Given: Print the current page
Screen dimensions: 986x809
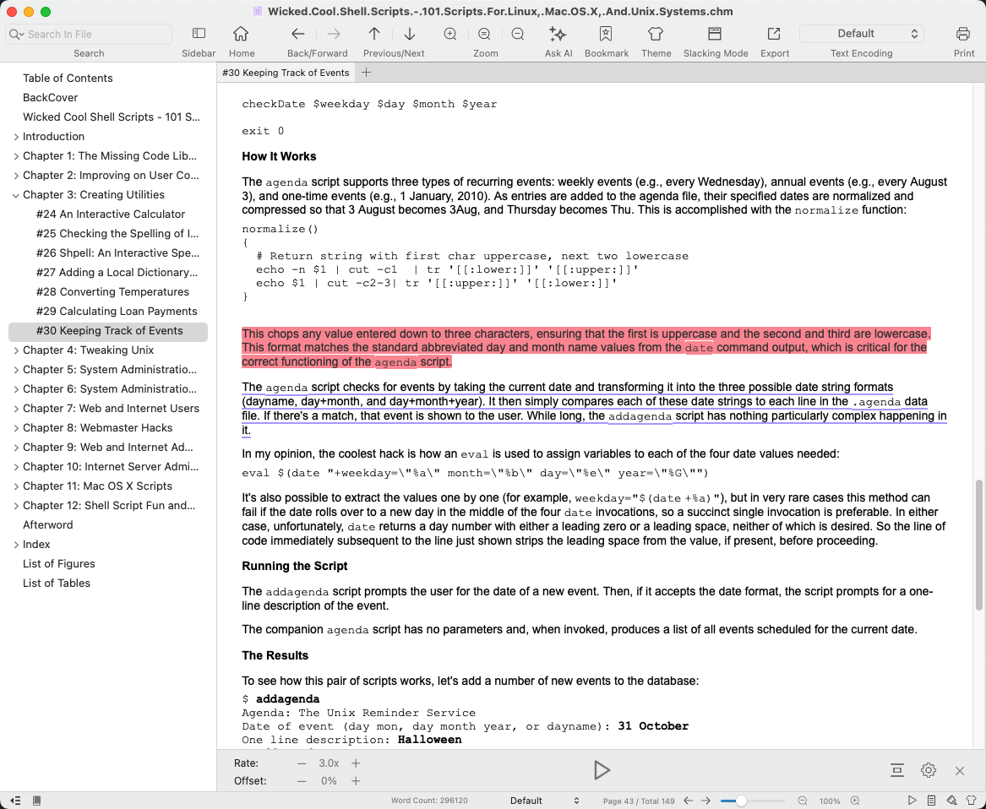Looking at the screenshot, I should (962, 33).
